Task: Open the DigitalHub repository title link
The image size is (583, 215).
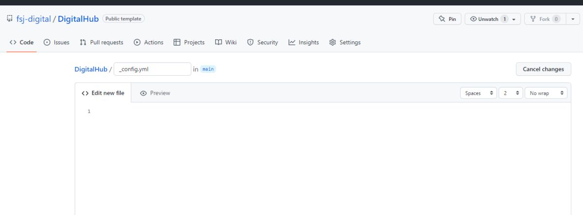Action: click(x=78, y=19)
